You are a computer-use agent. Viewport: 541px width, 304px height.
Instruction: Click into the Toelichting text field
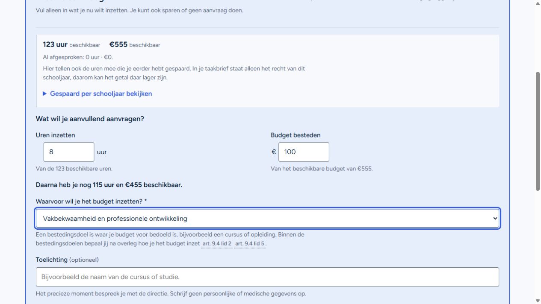click(267, 277)
